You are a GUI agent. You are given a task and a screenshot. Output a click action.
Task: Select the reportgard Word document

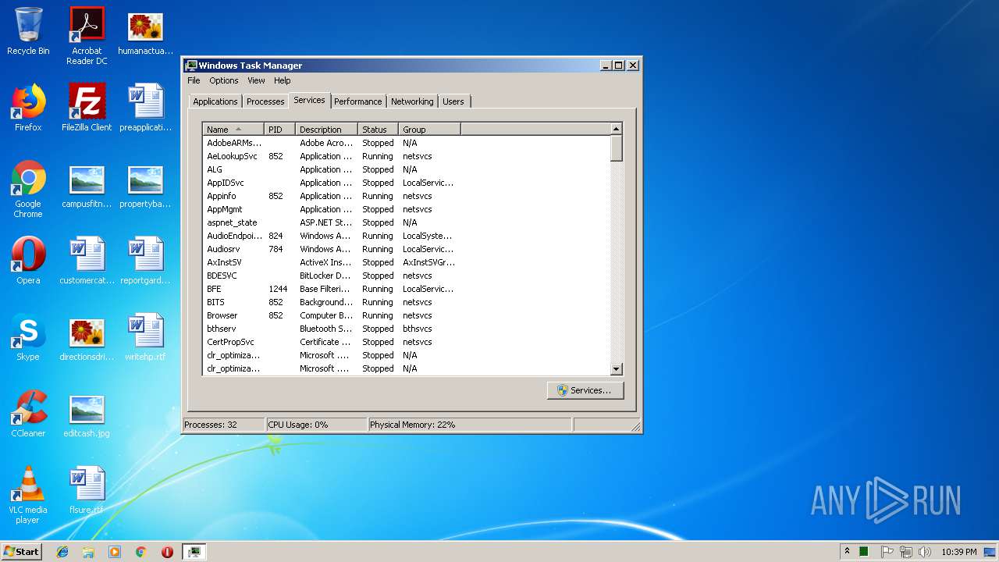coord(145,261)
